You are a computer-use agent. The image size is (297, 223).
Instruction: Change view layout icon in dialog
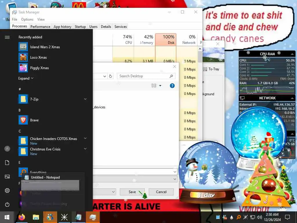[154, 86]
